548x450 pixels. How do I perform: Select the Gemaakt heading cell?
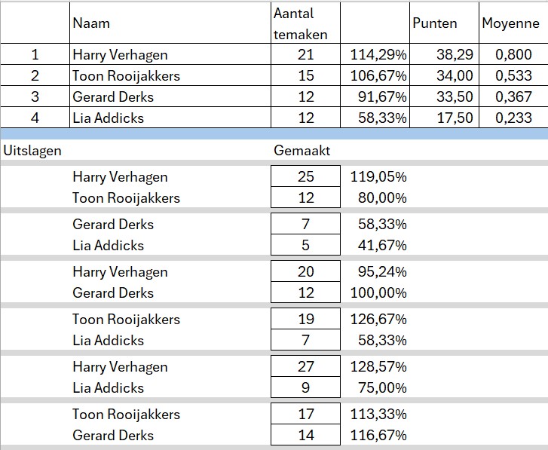[x=302, y=150]
